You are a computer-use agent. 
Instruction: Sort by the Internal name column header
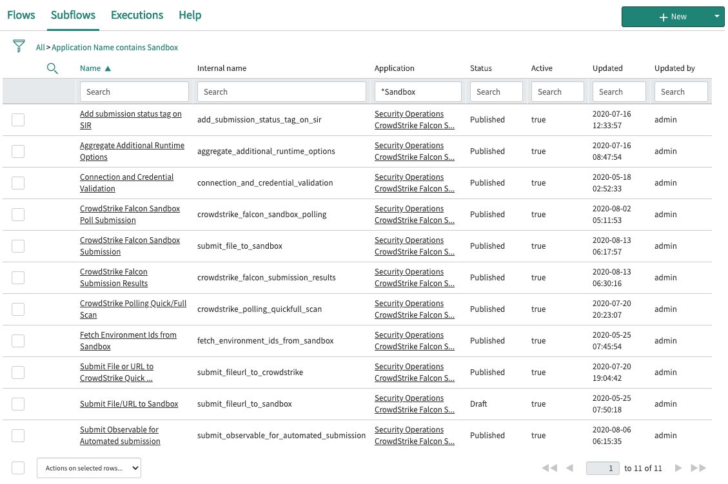tap(221, 68)
